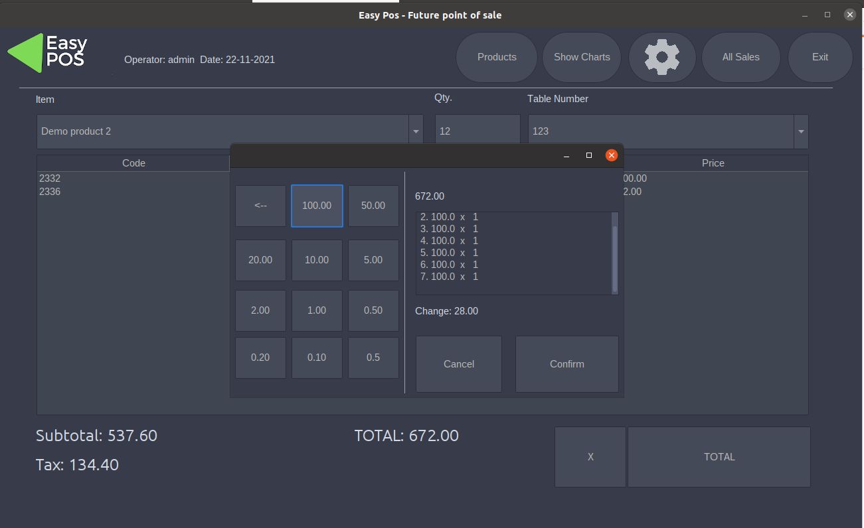Confirm the payment

coord(566,364)
